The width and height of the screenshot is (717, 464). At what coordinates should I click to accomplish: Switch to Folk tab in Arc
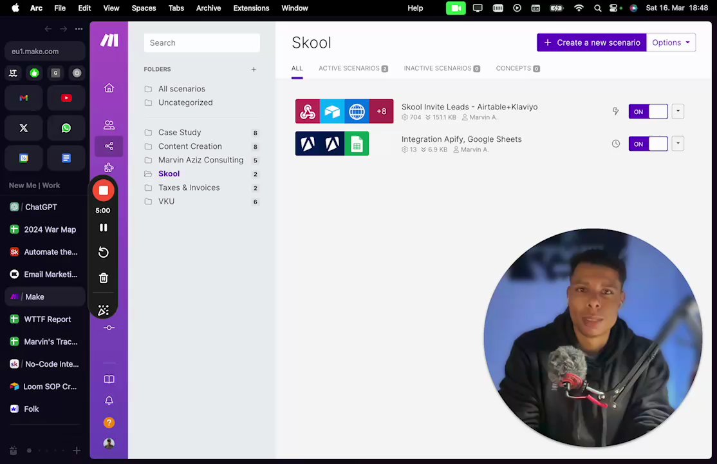45,409
